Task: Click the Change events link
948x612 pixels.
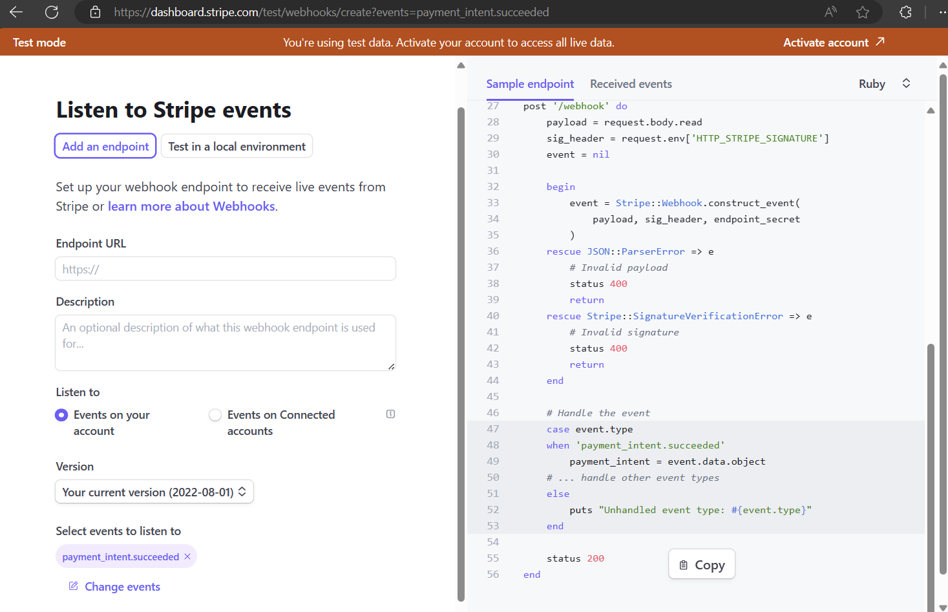Action: [x=122, y=587]
